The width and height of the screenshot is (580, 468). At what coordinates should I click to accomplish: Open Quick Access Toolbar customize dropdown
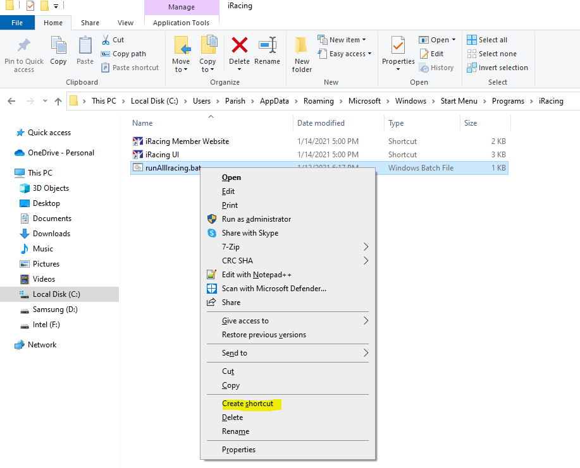[56, 6]
